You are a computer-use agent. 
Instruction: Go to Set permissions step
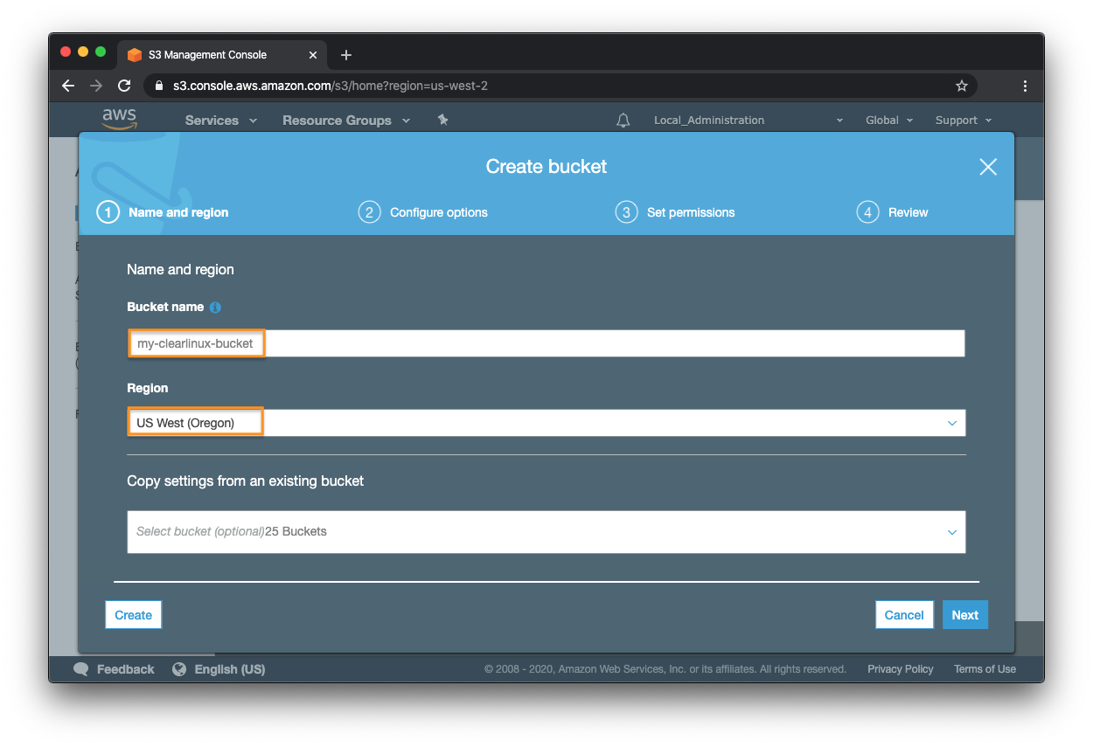pos(691,212)
